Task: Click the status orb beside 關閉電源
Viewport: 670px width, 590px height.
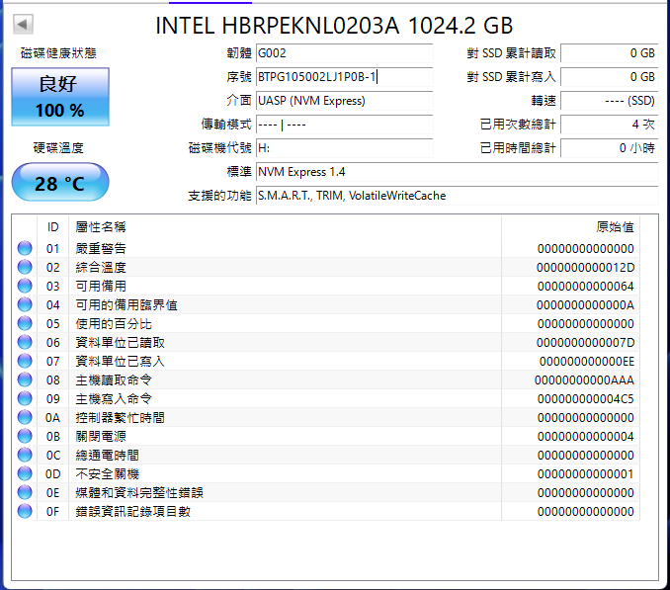Action: click(25, 436)
